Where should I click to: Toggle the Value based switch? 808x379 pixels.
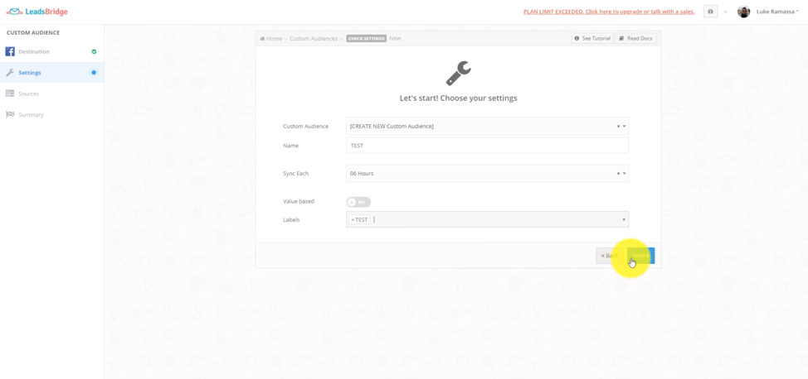(358, 202)
